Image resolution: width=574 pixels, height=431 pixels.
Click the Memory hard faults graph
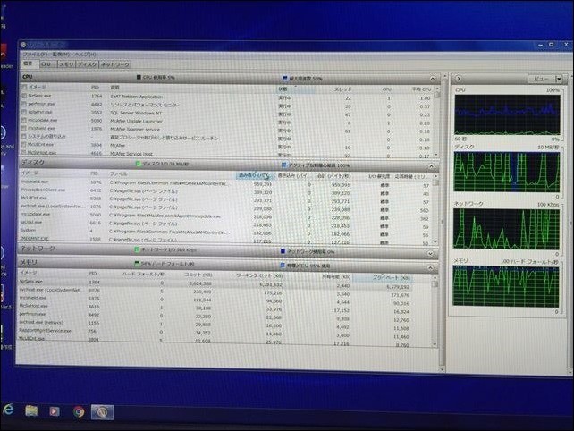(x=505, y=286)
